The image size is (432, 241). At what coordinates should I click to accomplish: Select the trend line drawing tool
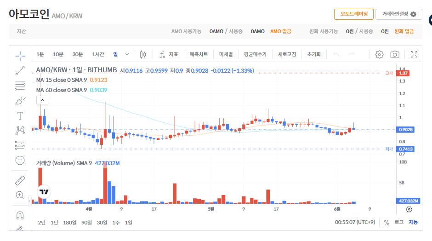point(20,71)
